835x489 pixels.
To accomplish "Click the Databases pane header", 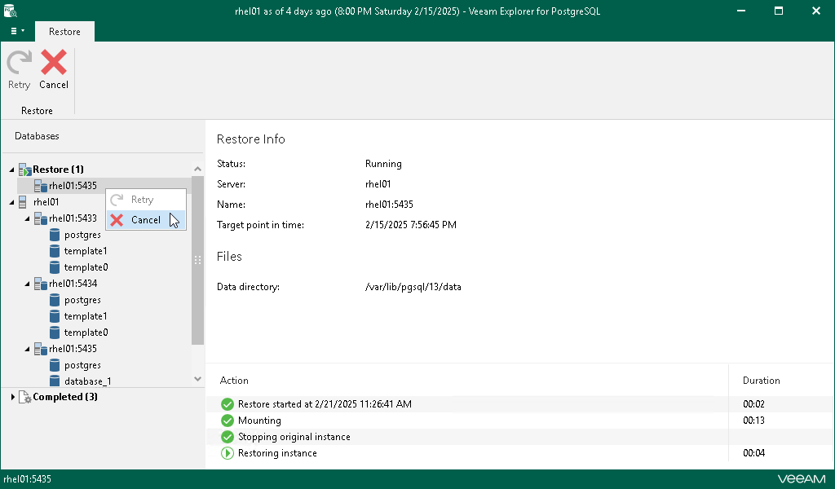I will pyautogui.click(x=37, y=136).
